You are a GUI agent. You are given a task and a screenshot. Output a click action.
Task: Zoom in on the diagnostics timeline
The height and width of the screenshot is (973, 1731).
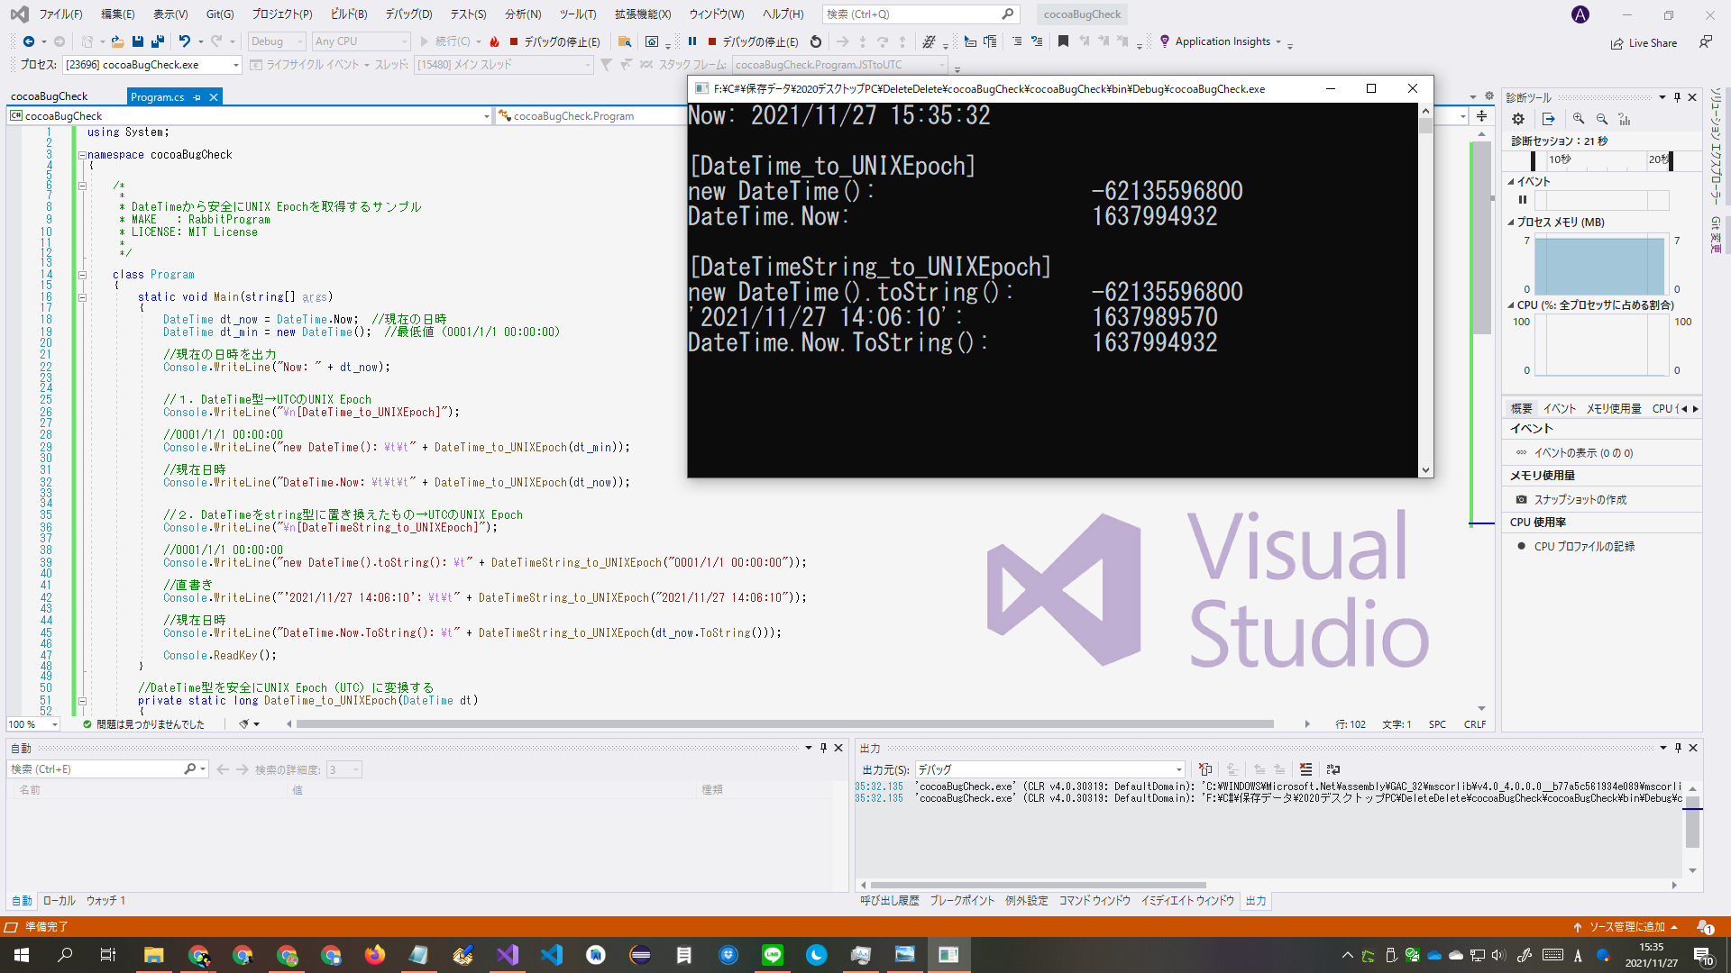coord(1579,118)
